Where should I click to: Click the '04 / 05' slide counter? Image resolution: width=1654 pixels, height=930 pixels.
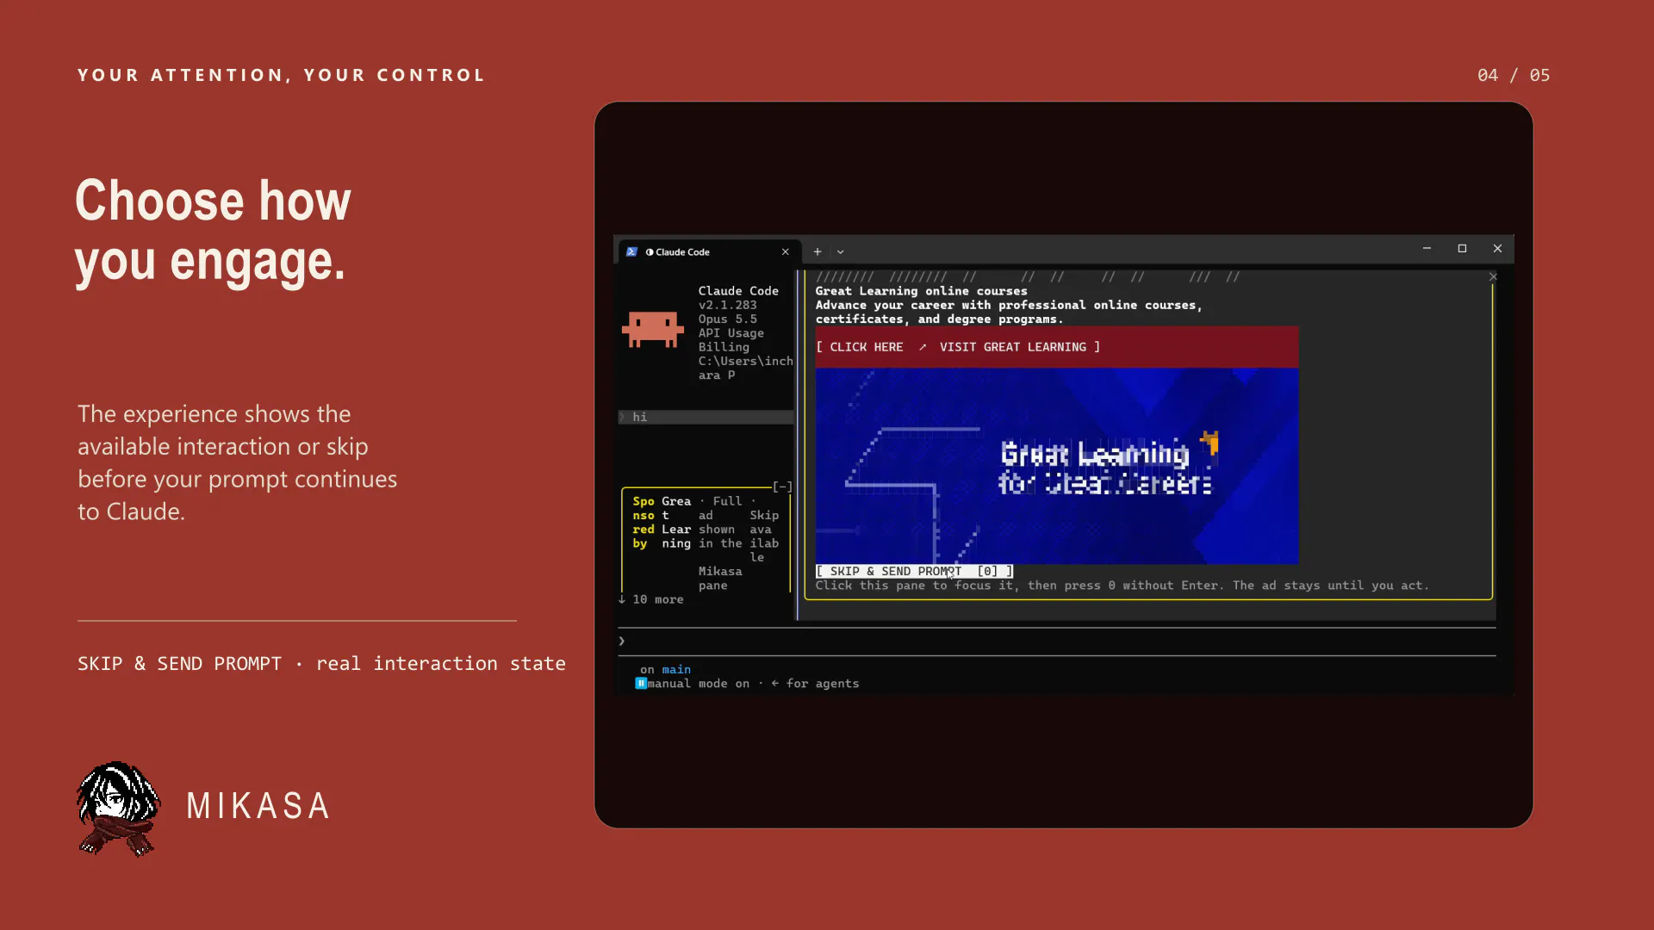click(1514, 75)
